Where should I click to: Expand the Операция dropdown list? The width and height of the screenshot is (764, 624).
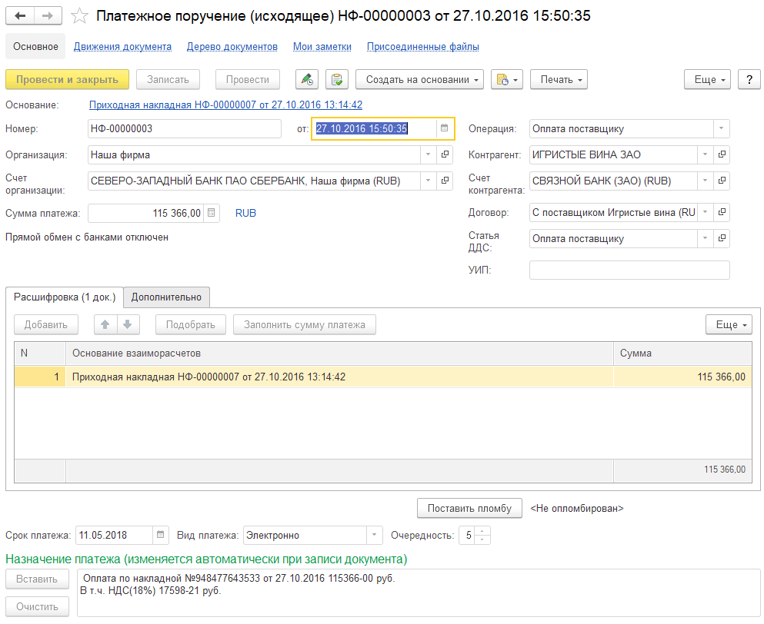tap(720, 129)
